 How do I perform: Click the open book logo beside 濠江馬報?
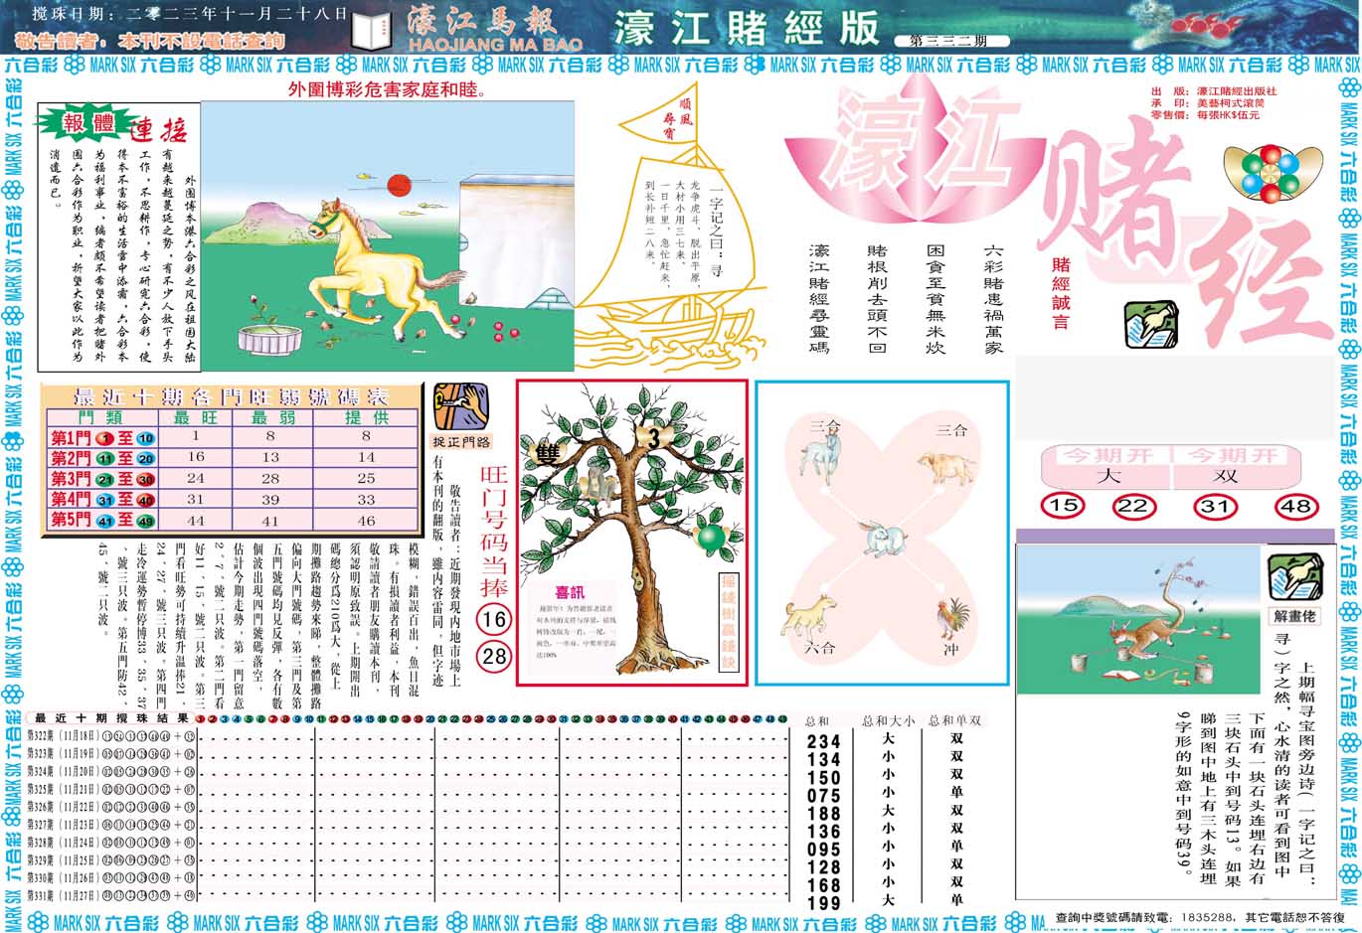374,29
